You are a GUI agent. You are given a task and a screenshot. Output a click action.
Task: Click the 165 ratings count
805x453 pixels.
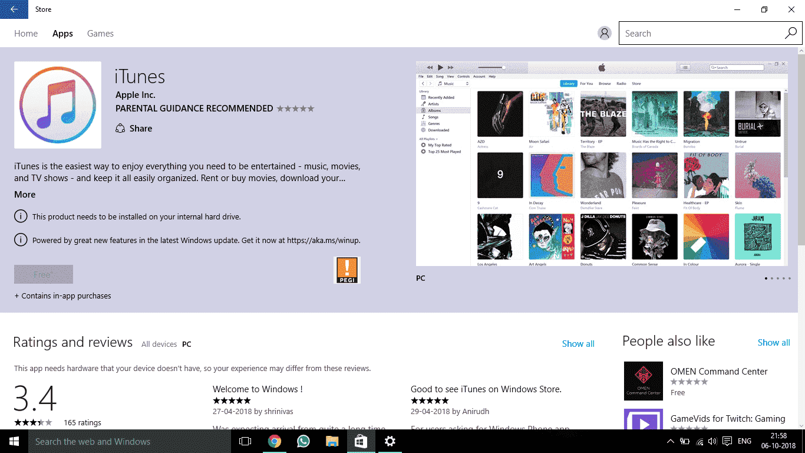(83, 423)
